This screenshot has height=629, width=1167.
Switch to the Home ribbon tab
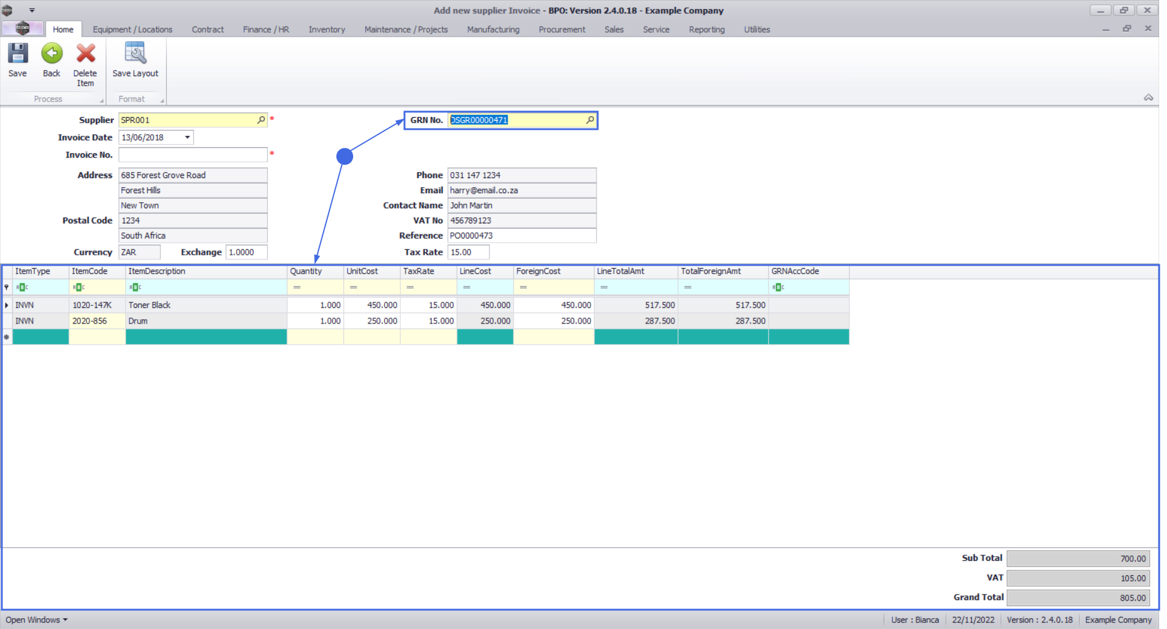pos(63,29)
